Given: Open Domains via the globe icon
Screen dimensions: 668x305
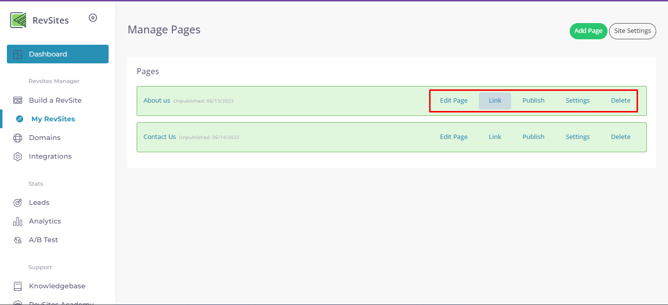Looking at the screenshot, I should 18,138.
